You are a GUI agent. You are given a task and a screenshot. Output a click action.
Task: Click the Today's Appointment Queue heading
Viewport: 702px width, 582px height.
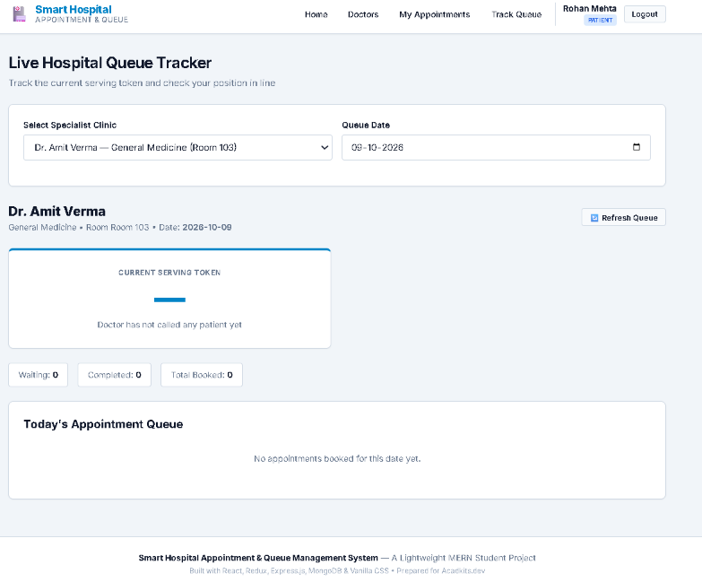coord(103,424)
